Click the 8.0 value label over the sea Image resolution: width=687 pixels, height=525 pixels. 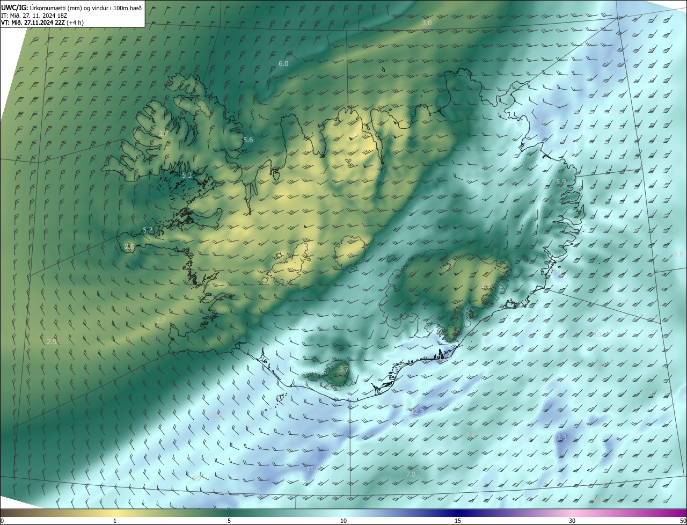[x=471, y=435]
